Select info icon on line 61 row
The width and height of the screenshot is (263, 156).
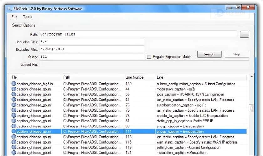[x=13, y=100]
